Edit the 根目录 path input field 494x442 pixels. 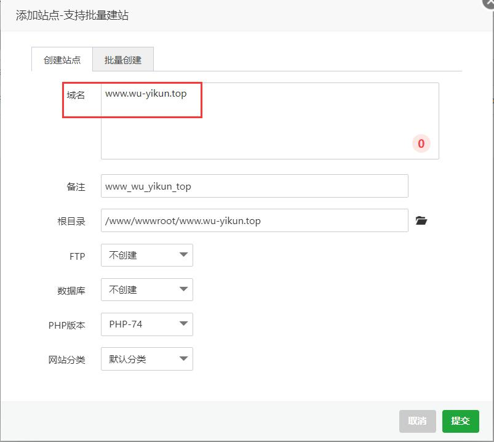(255, 220)
